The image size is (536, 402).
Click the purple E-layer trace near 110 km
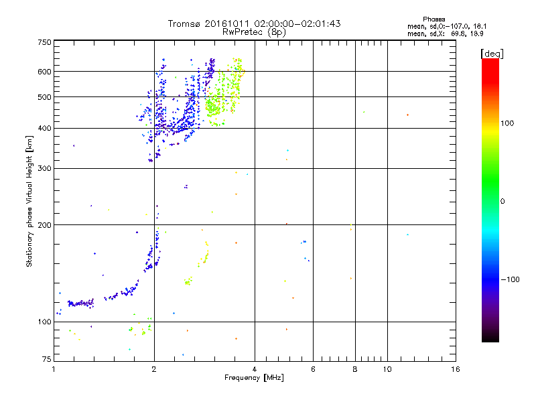(80, 304)
